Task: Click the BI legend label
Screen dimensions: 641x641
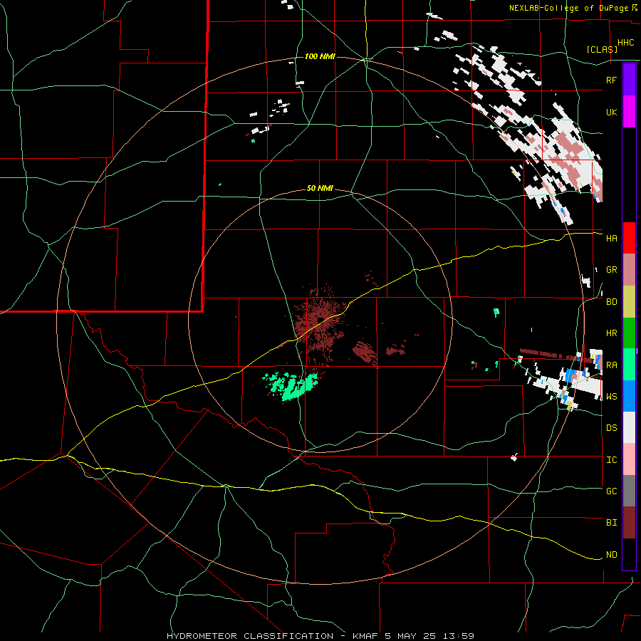Action: pyautogui.click(x=611, y=523)
